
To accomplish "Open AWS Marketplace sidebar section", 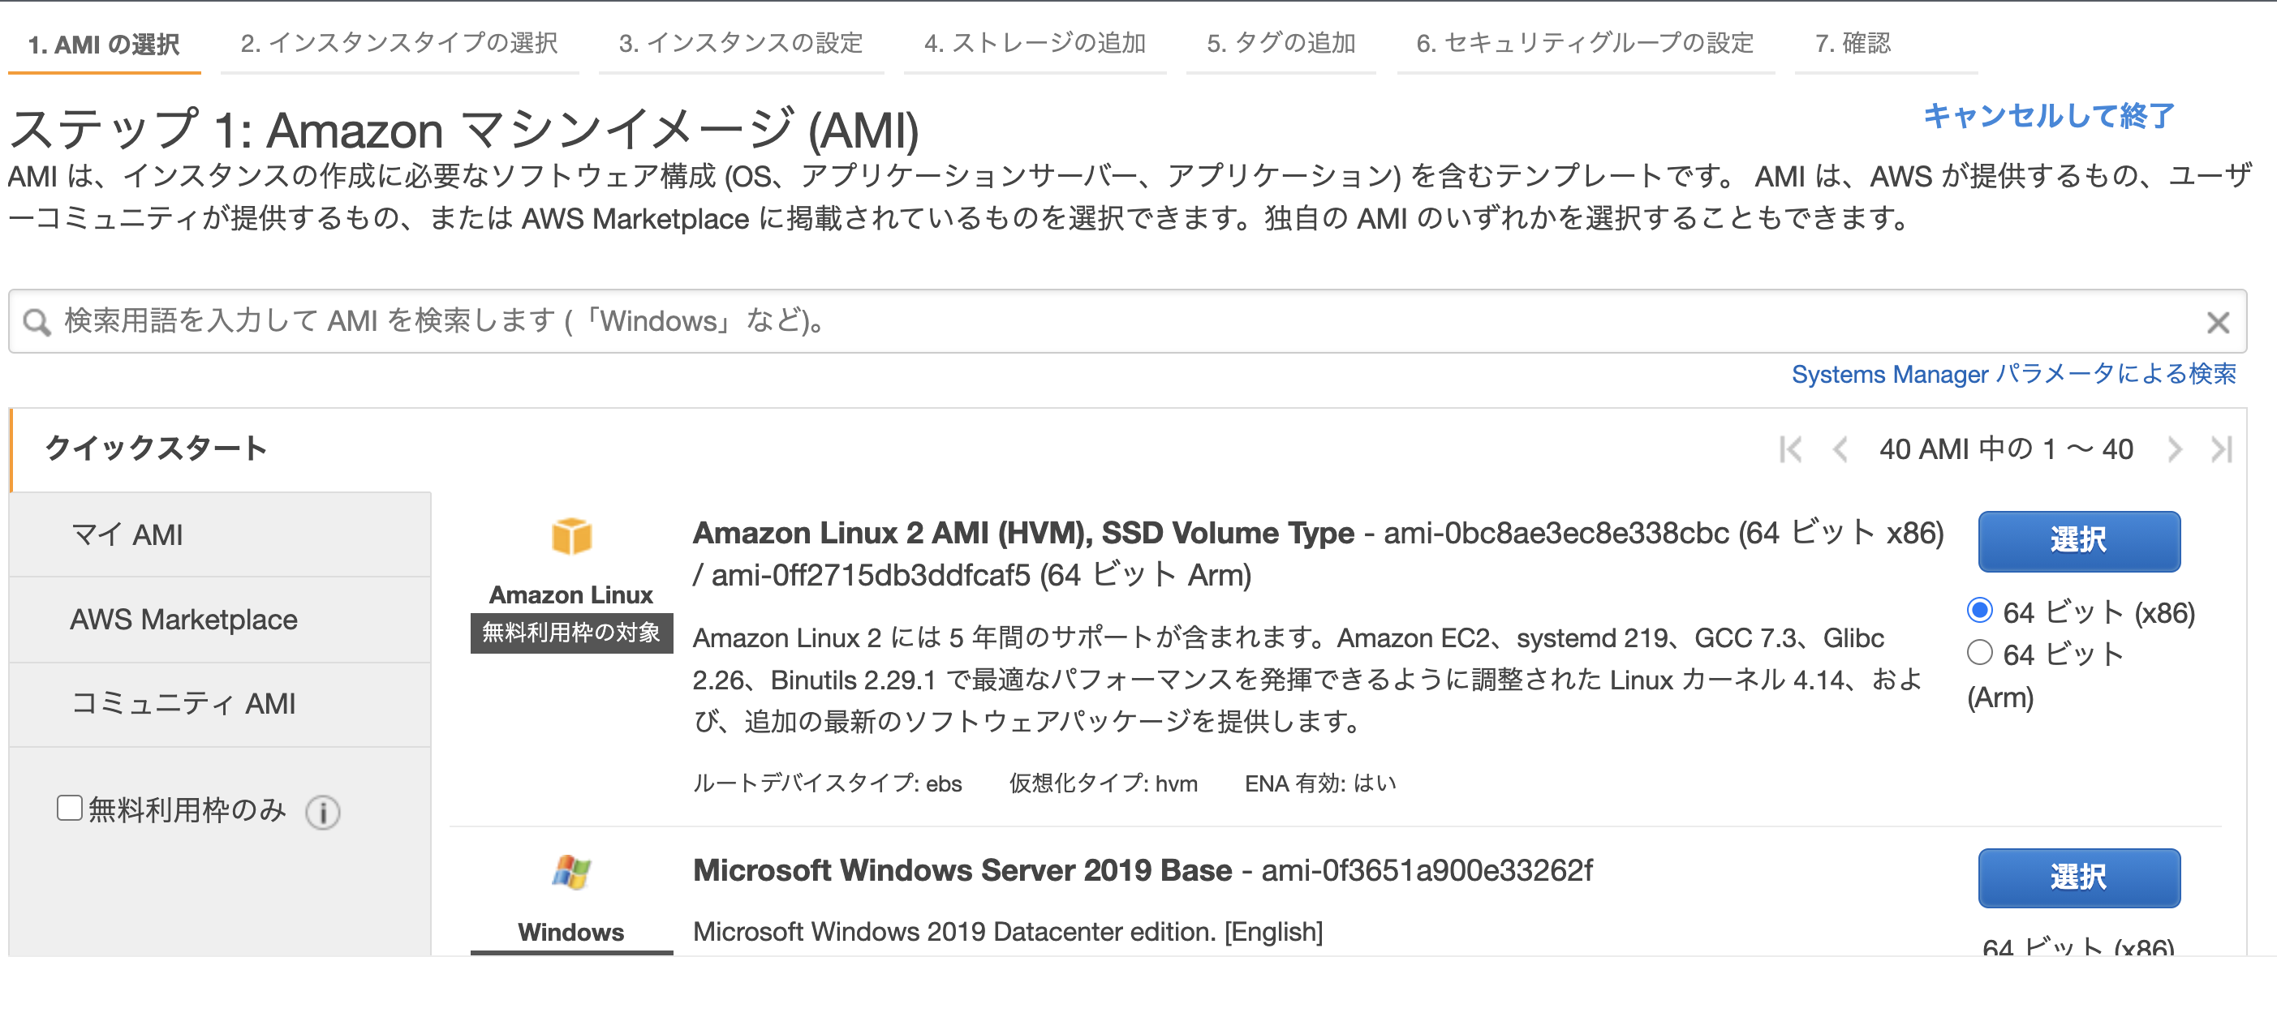I will [220, 620].
